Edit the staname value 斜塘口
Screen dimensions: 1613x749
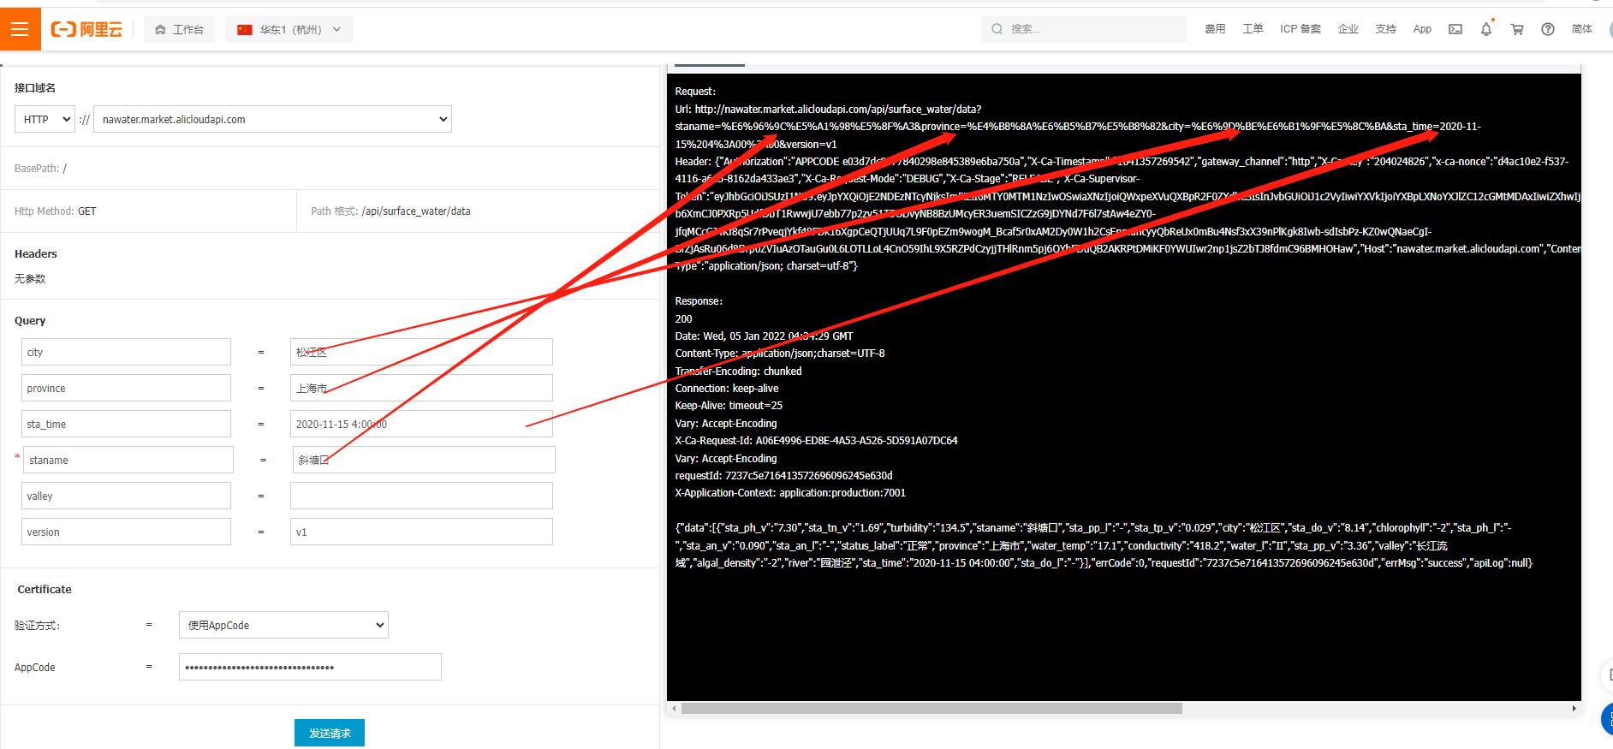click(x=424, y=460)
